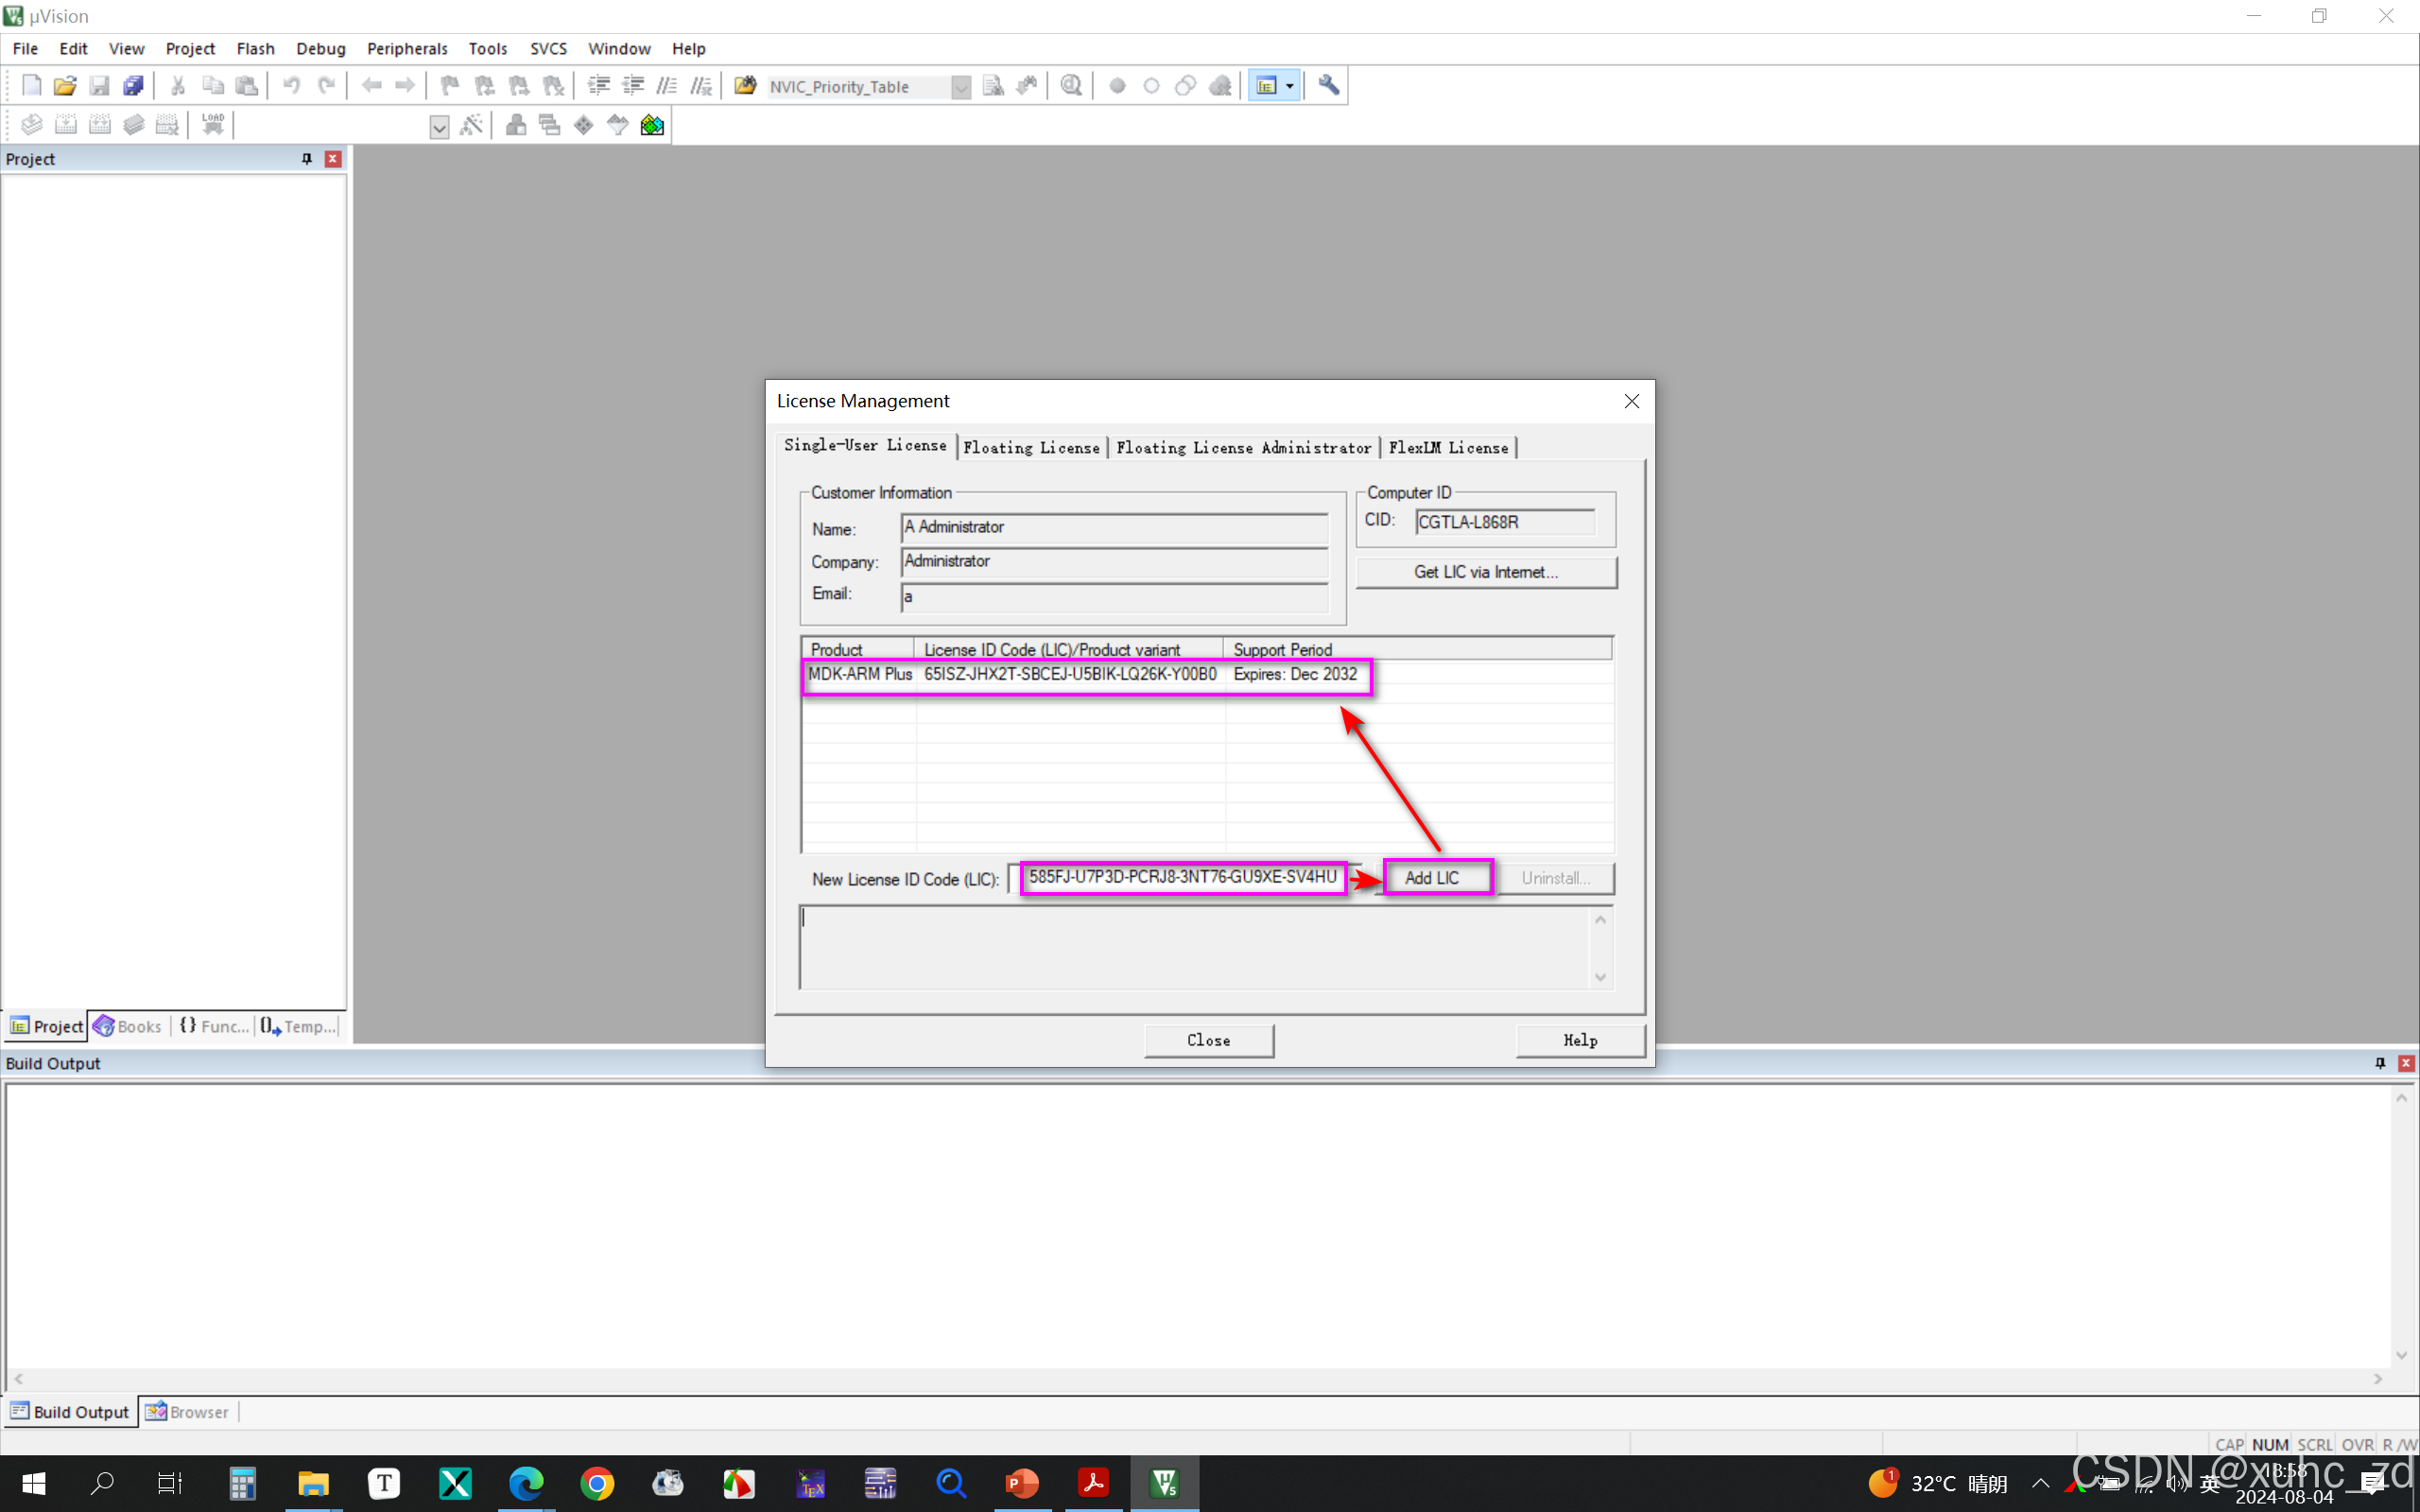Click the Open file folder icon
2420x1512 pixels.
click(x=65, y=86)
